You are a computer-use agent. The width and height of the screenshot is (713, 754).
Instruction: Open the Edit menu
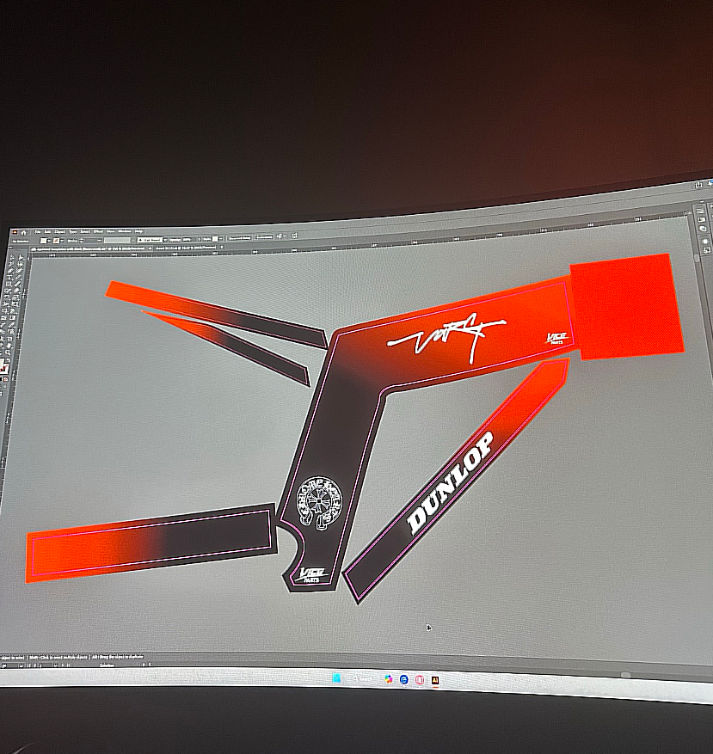coord(47,232)
